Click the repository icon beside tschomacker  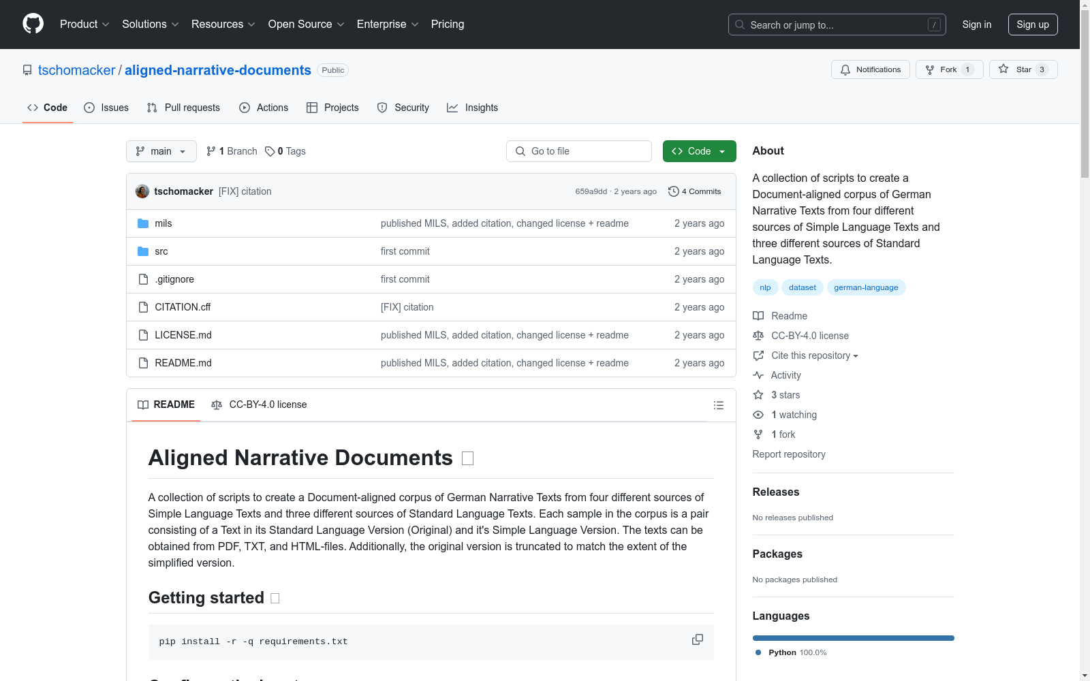27,70
